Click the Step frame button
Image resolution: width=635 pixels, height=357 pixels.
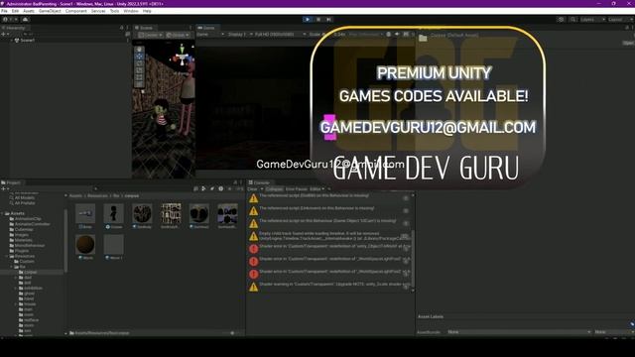328,19
